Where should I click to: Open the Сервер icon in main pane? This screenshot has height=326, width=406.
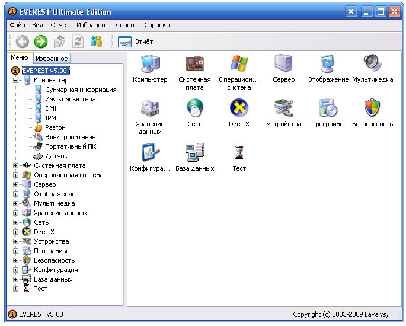click(283, 63)
